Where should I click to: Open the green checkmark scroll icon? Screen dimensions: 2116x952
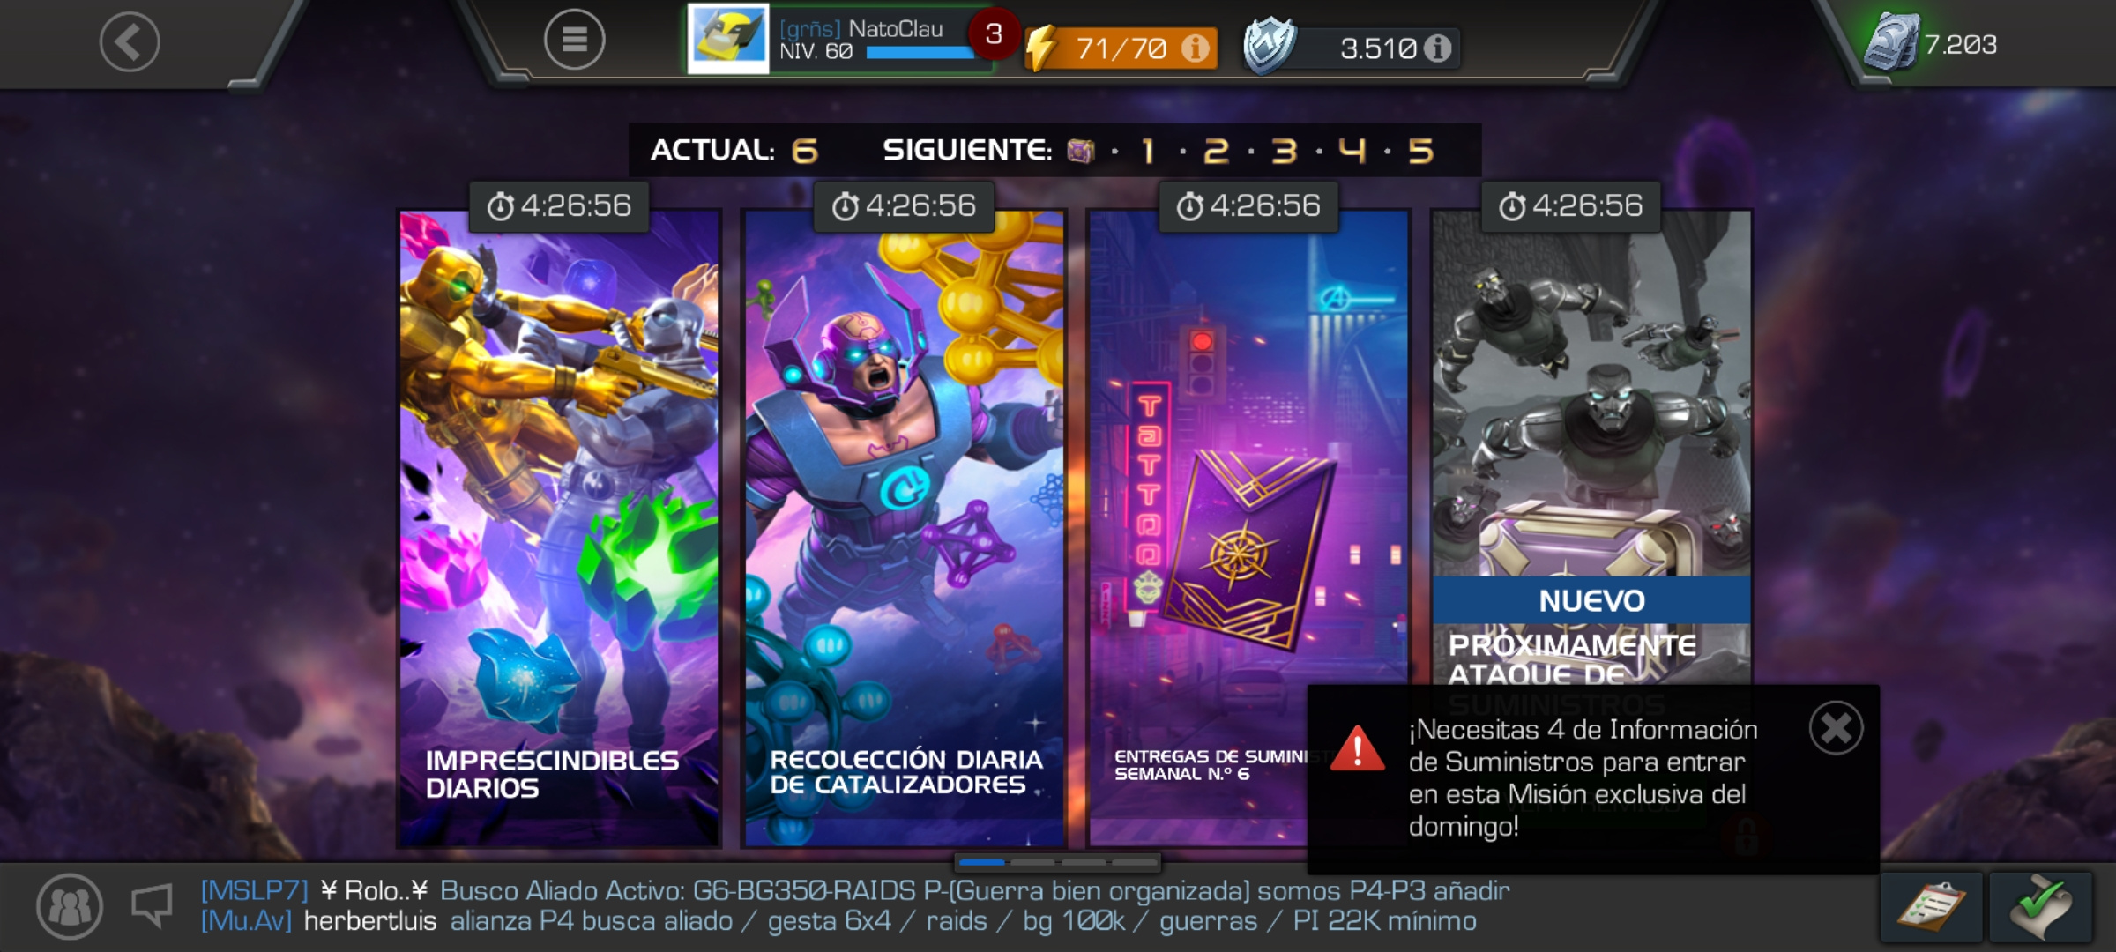tap(2041, 906)
